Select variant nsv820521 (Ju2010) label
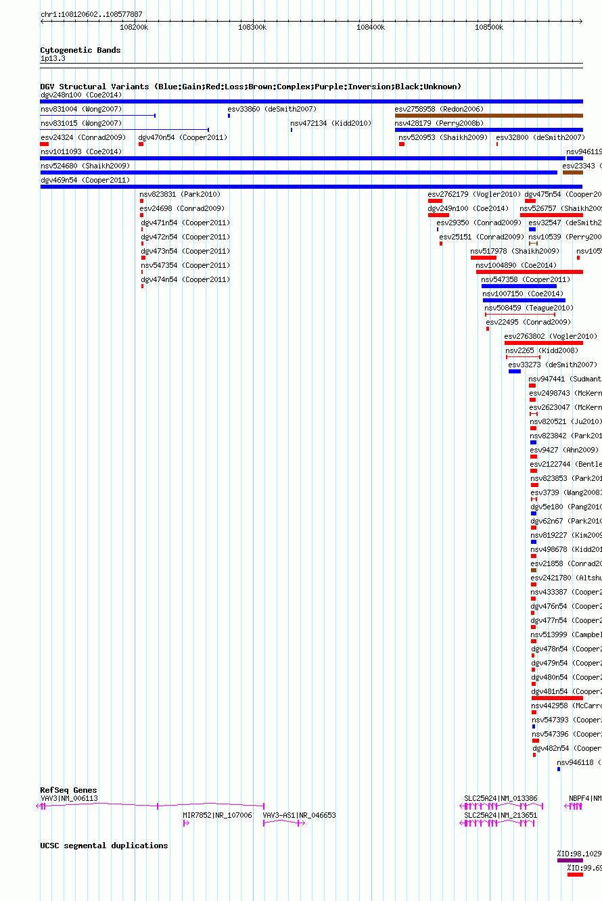Screen dimensions: 602x901 565,421
